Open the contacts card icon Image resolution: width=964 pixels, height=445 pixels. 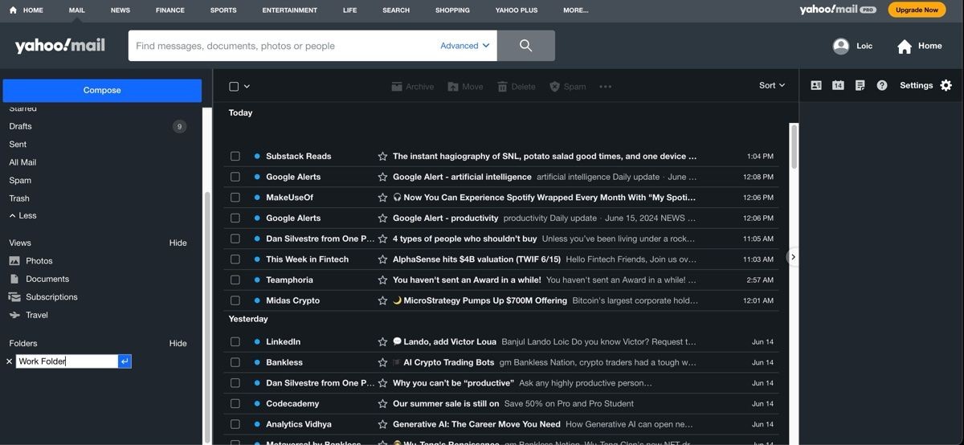[x=816, y=85]
